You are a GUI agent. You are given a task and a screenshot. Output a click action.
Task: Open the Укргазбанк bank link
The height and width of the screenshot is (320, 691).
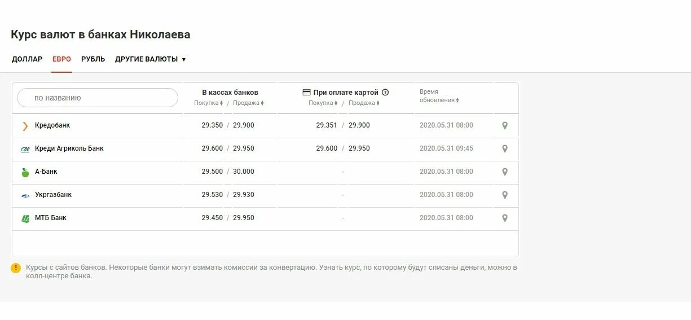53,195
